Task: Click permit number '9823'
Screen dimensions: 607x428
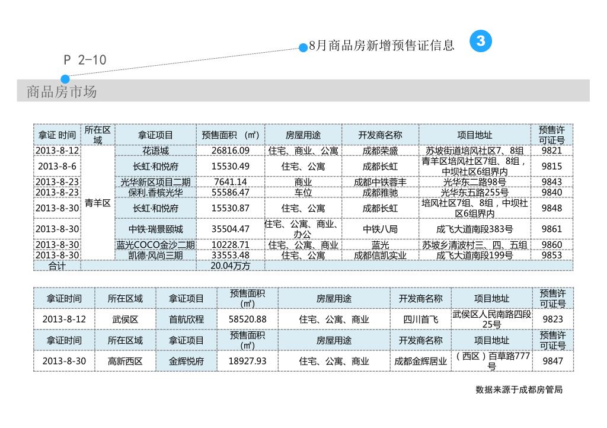Action: (553, 320)
